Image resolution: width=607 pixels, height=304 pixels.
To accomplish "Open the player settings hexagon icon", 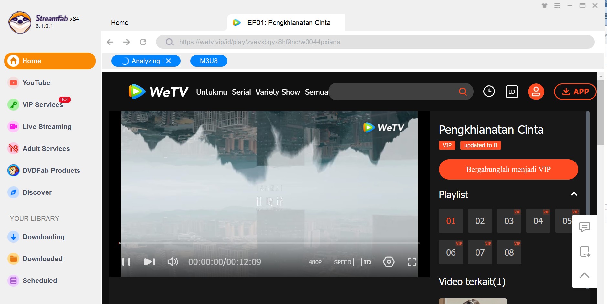I will click(x=389, y=262).
